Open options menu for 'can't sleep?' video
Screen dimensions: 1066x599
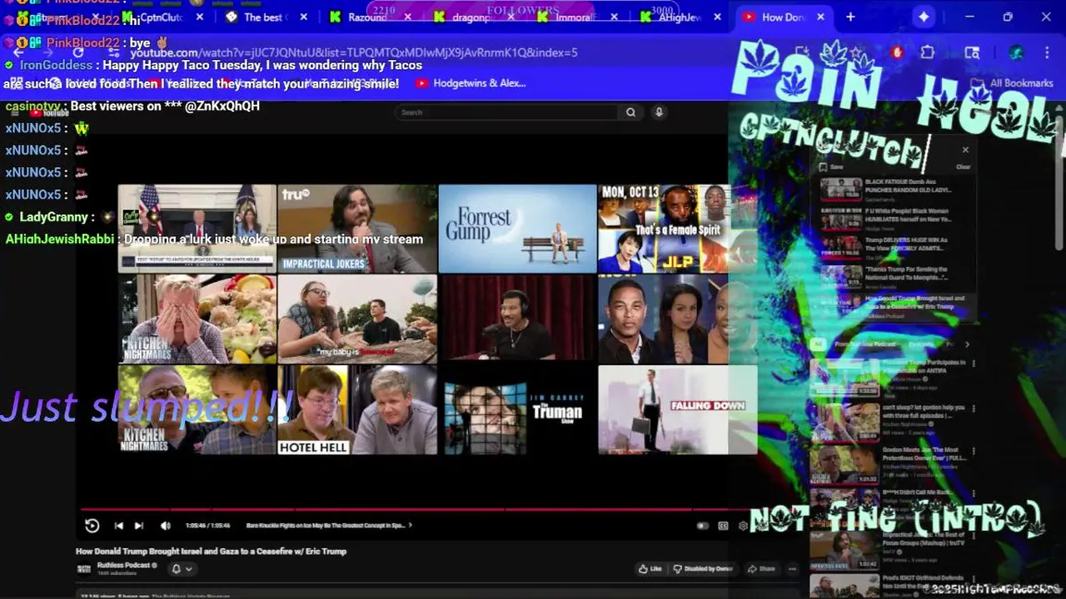coord(972,408)
